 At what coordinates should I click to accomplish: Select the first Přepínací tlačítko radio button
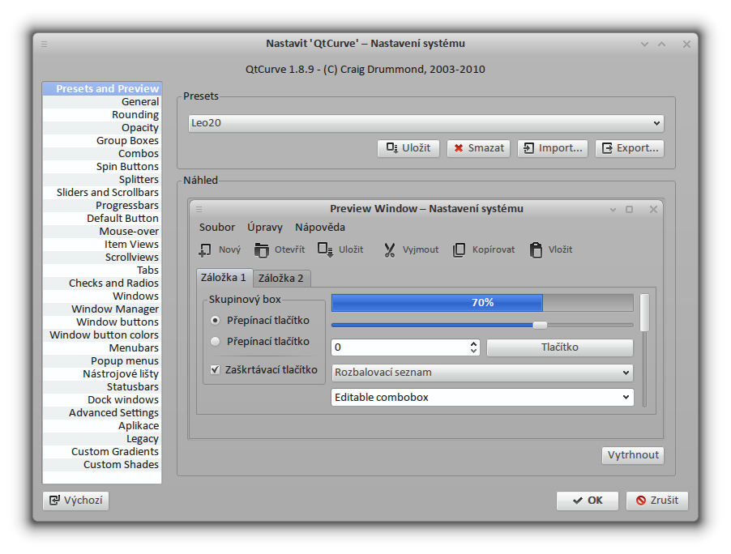coord(215,320)
